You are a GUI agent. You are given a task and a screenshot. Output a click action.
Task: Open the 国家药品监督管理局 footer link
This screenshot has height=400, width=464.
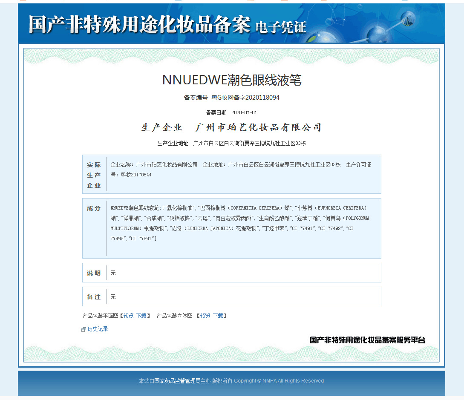(x=177, y=381)
